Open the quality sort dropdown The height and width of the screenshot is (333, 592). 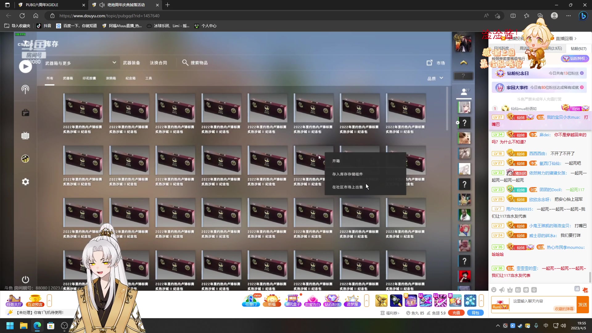pos(435,78)
